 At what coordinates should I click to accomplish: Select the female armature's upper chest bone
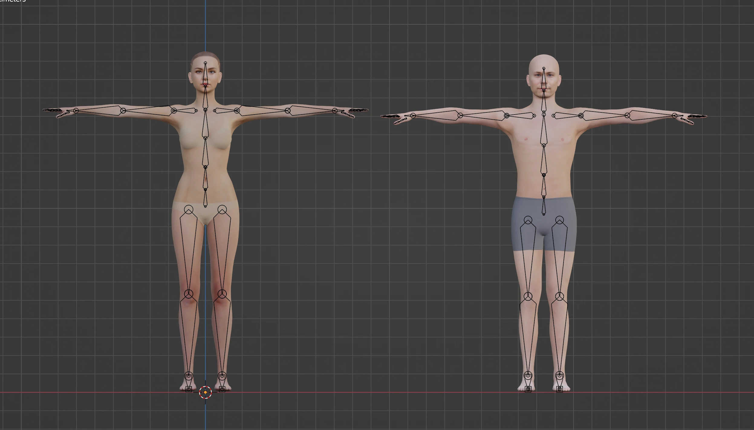click(x=205, y=124)
